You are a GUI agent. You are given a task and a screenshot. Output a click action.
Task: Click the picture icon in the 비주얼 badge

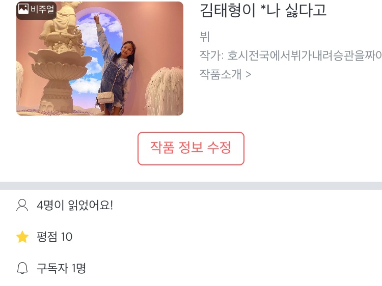coord(23,9)
